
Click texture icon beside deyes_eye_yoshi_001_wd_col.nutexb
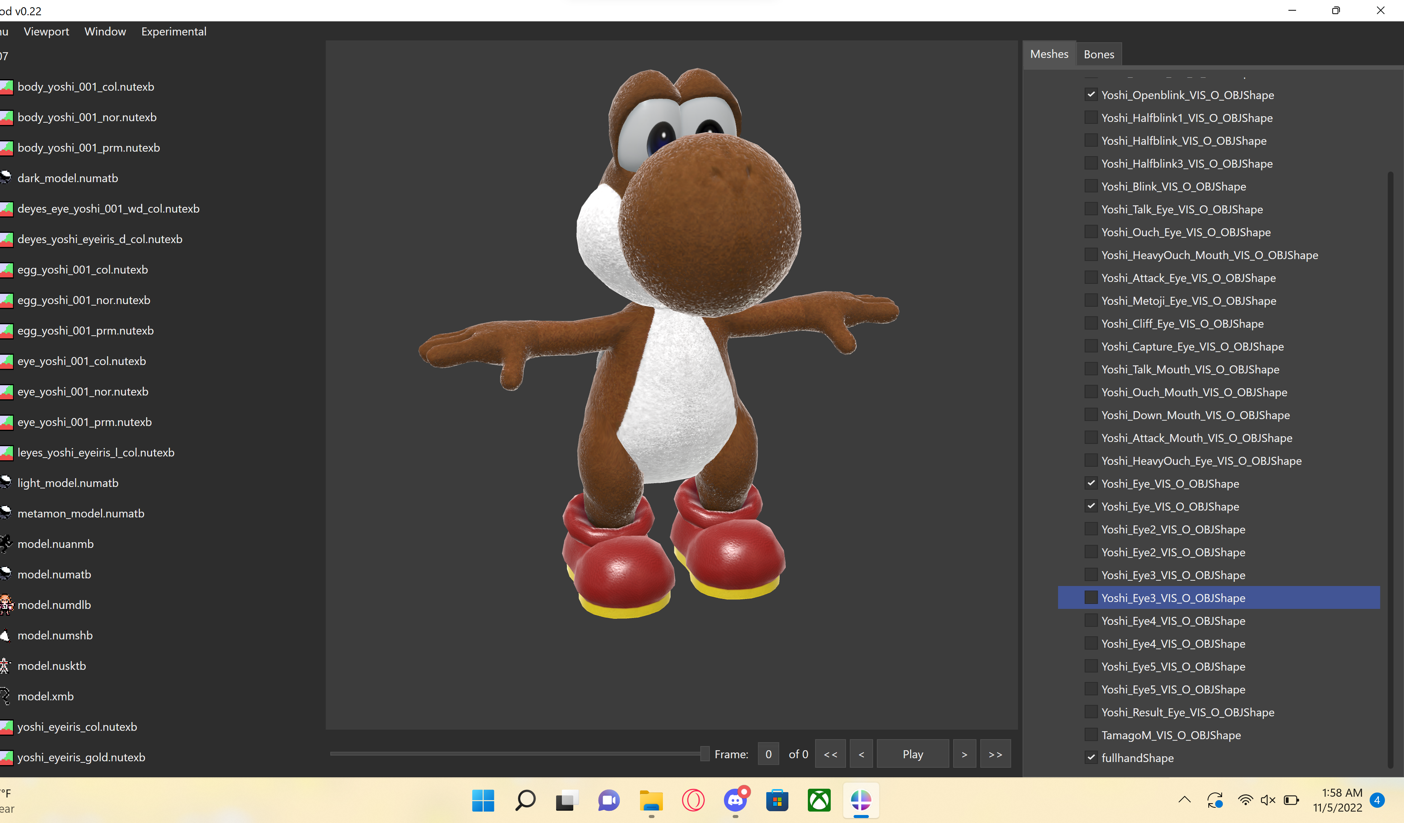click(x=6, y=209)
